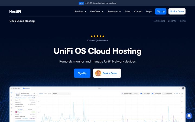
Task: Expand the Services dropdown menu
Action: pyautogui.click(x=80, y=11)
